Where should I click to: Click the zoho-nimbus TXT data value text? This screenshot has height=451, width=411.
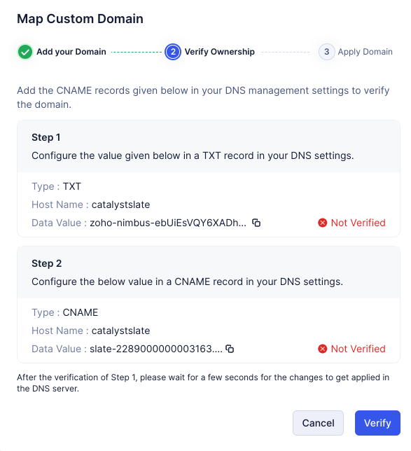click(x=168, y=223)
